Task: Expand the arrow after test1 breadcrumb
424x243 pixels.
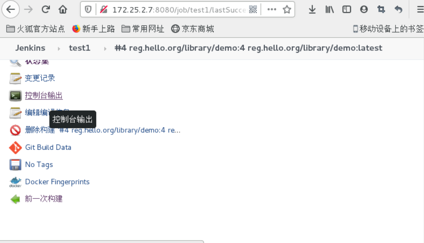Action: [x=105, y=49]
